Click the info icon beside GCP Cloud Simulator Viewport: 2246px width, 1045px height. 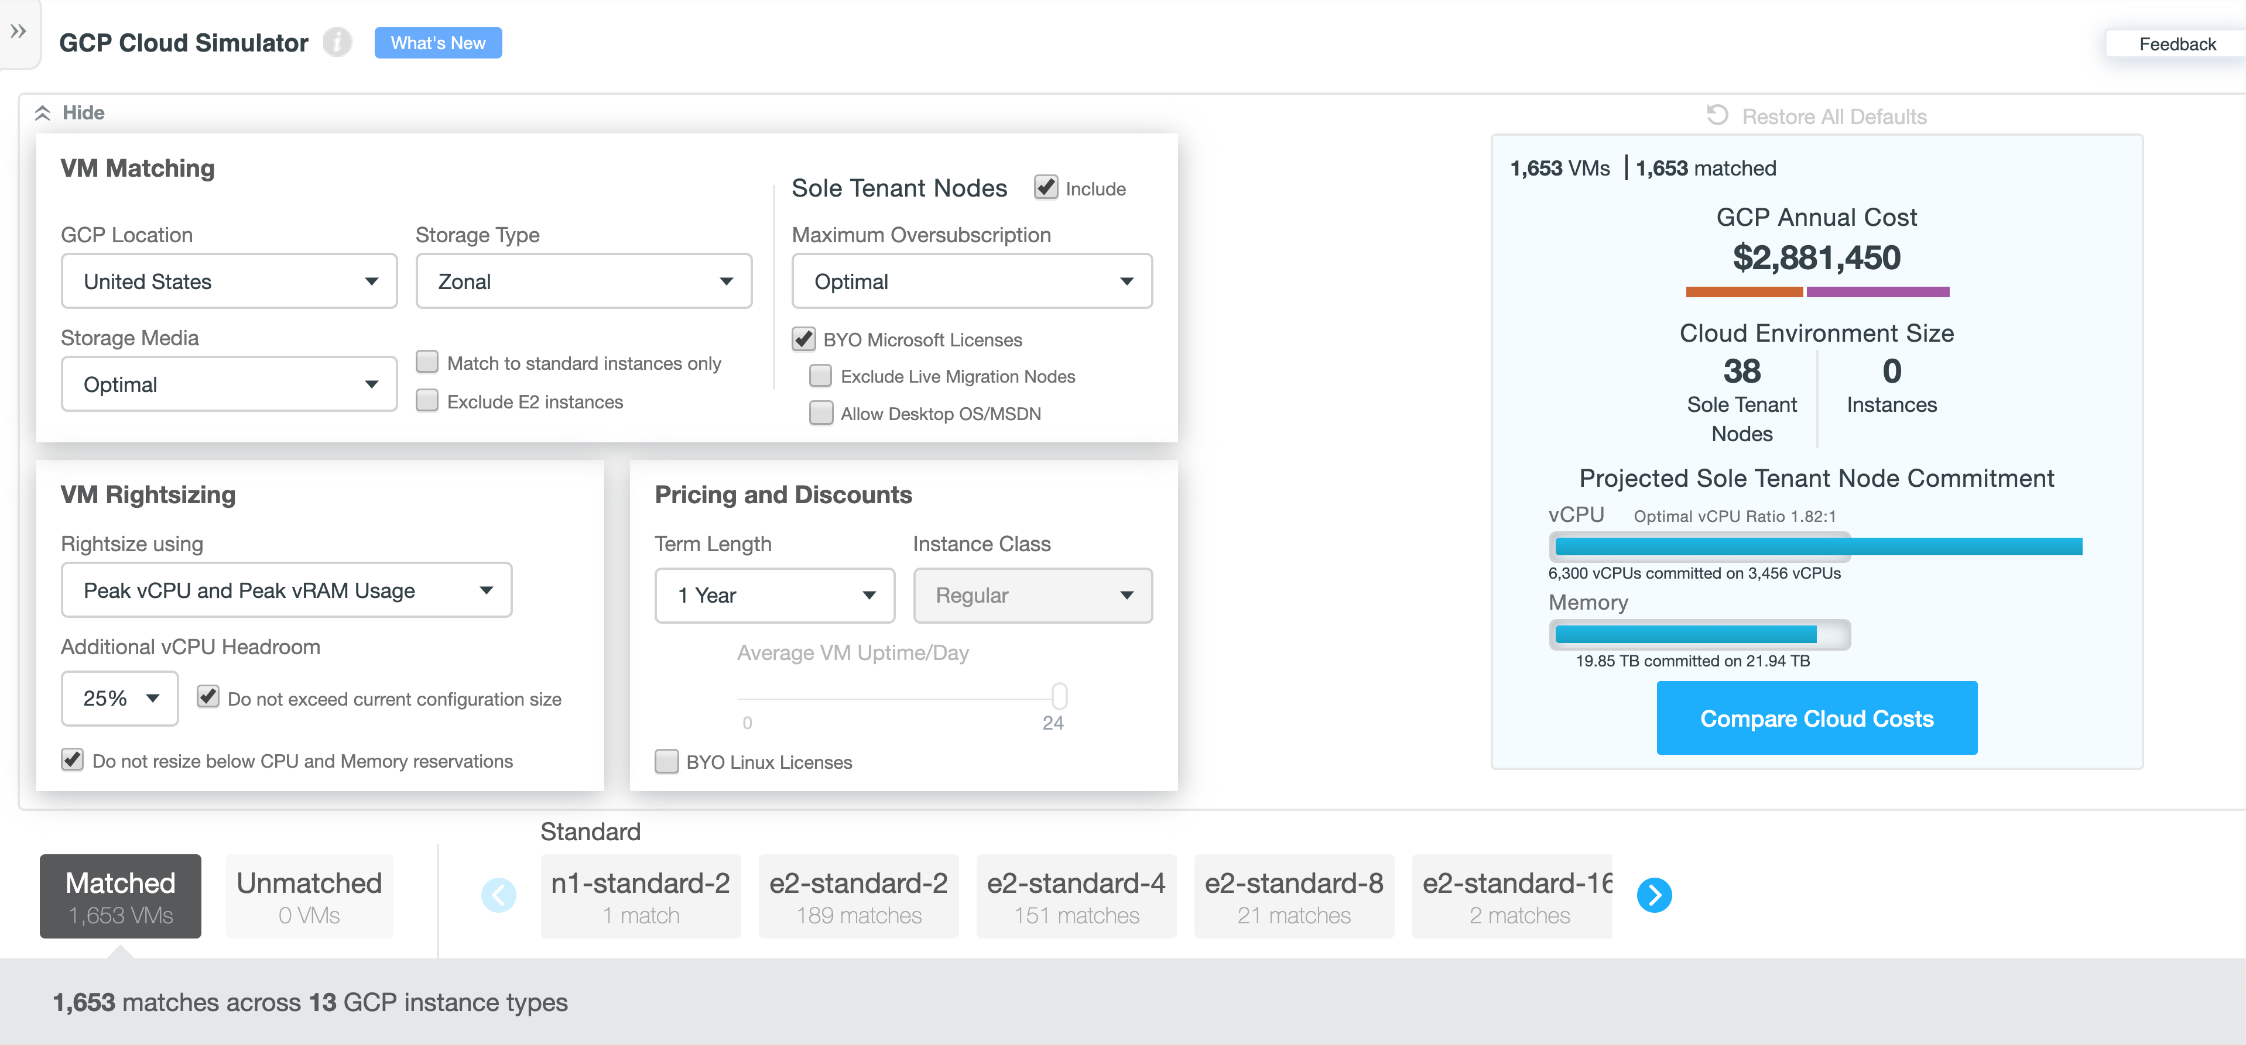pos(337,43)
